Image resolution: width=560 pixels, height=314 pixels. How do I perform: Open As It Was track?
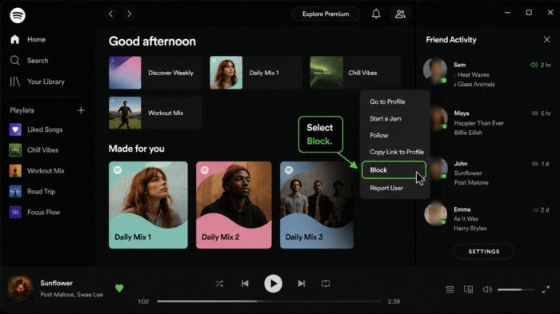(466, 219)
